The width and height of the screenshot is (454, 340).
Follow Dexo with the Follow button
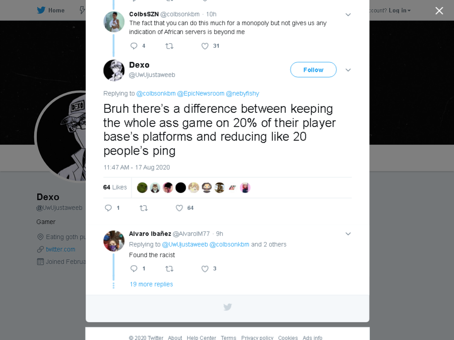pos(313,70)
